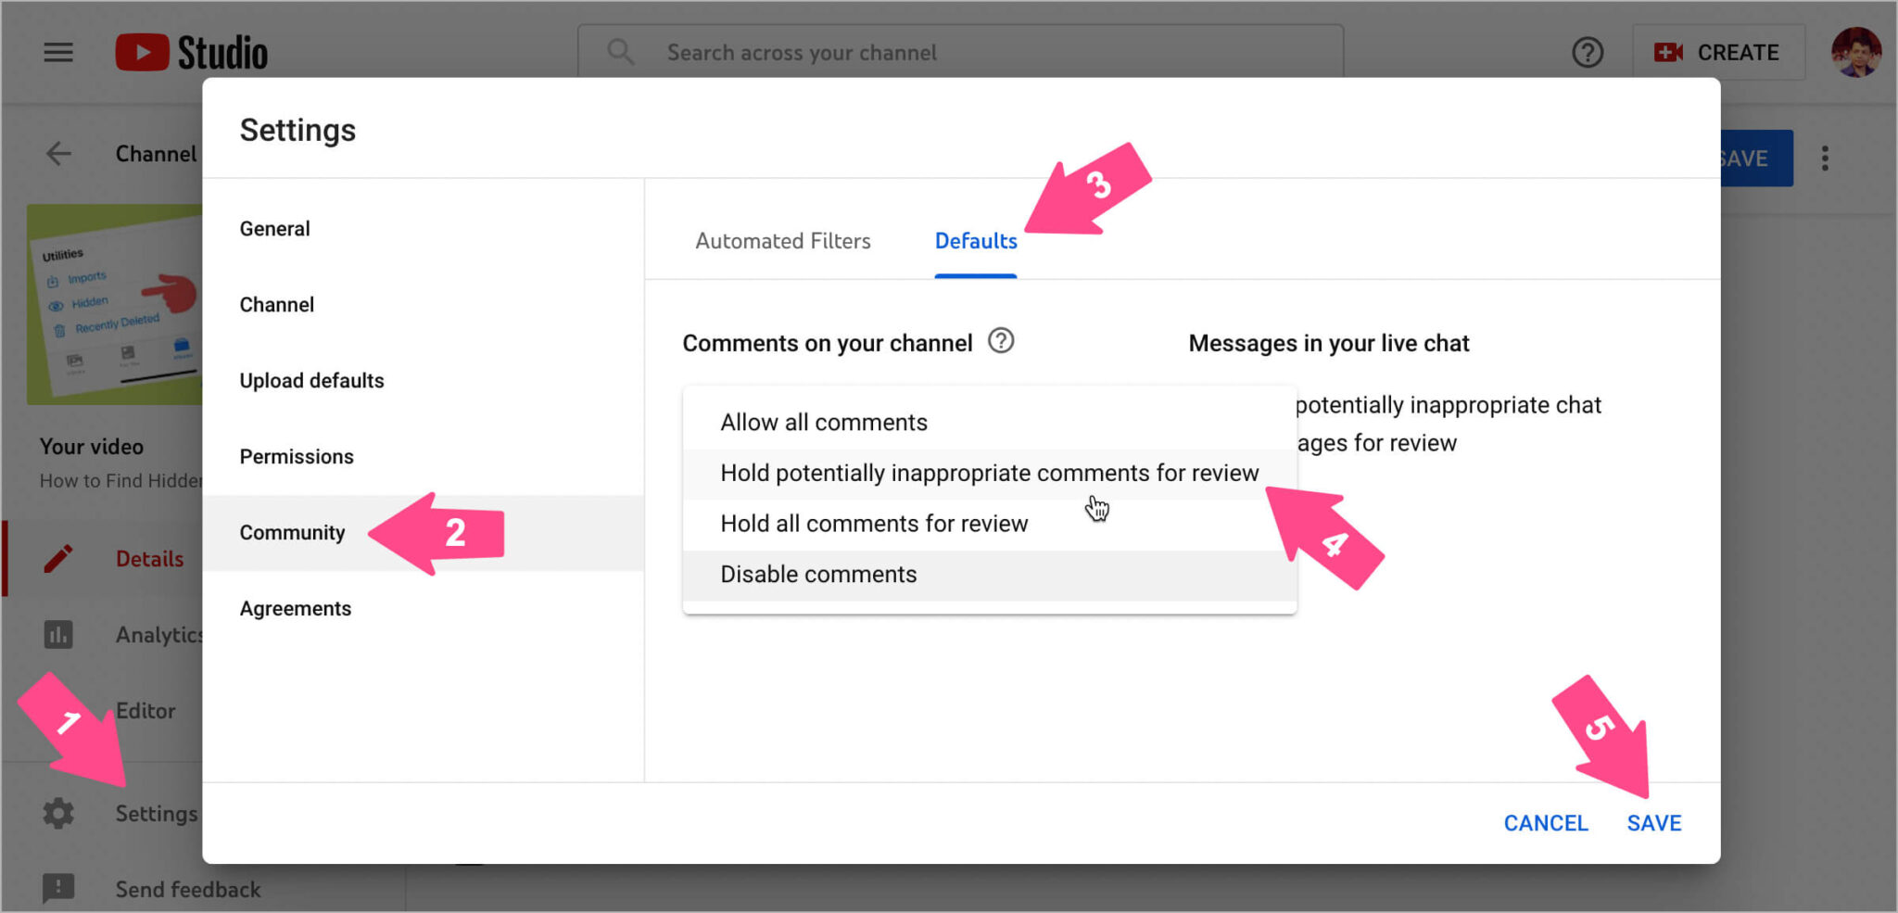Open Analytics from the sidebar icon
Viewport: 1898px width, 913px height.
coord(59,634)
